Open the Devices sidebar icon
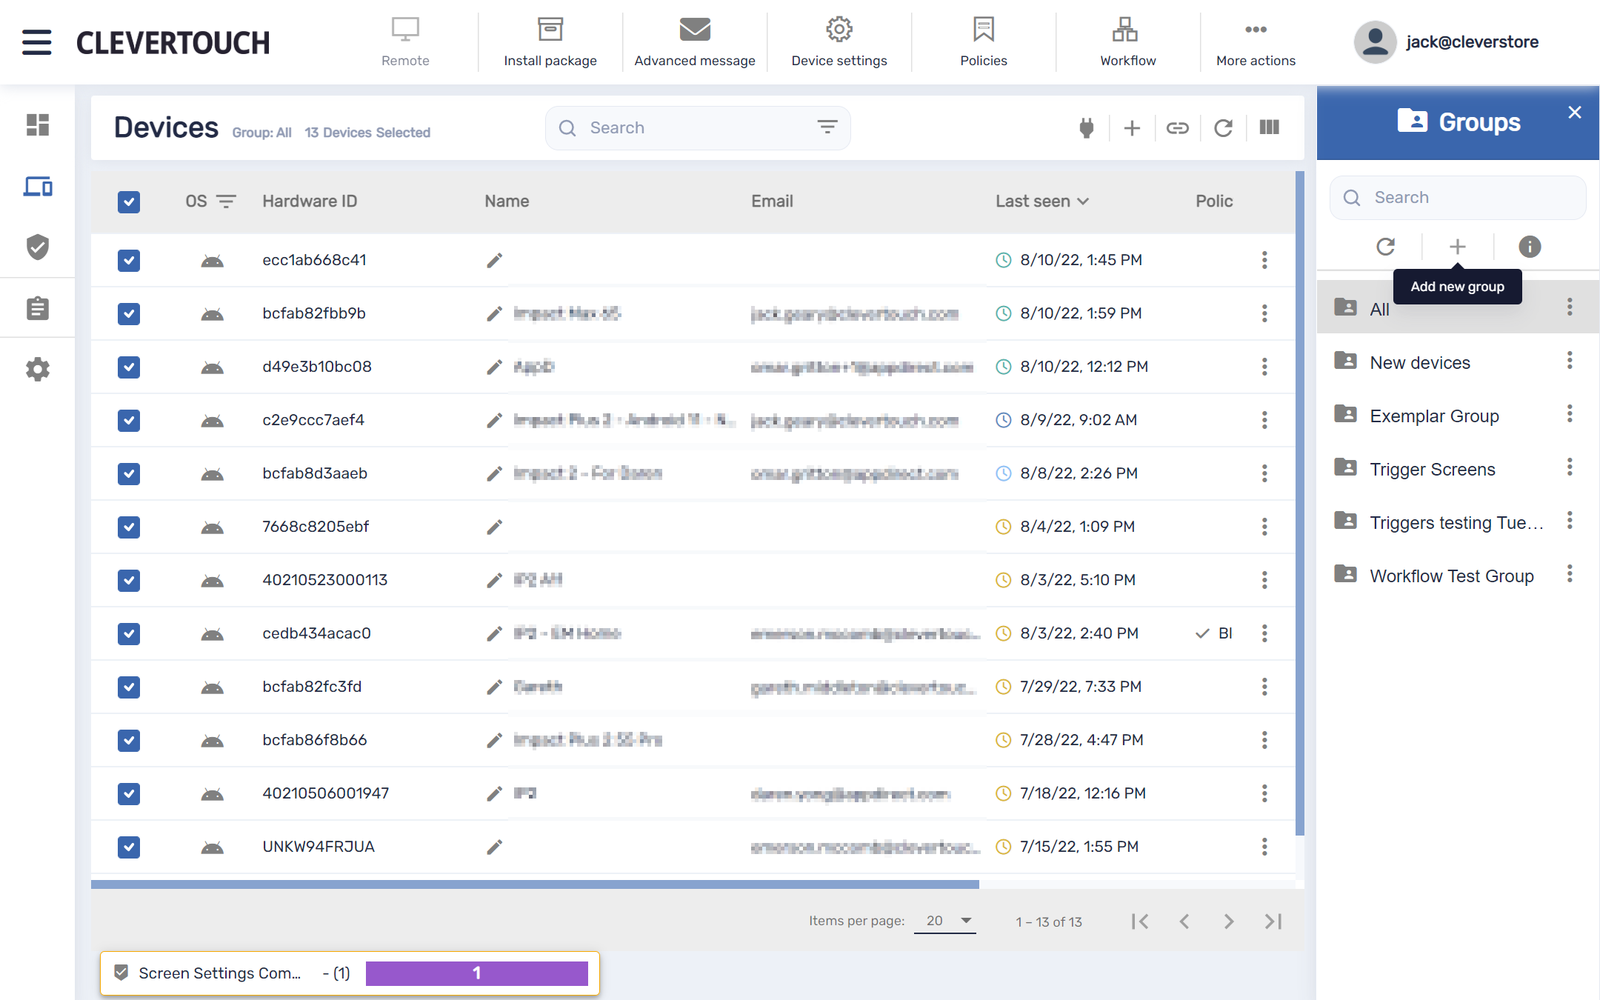 coord(38,186)
